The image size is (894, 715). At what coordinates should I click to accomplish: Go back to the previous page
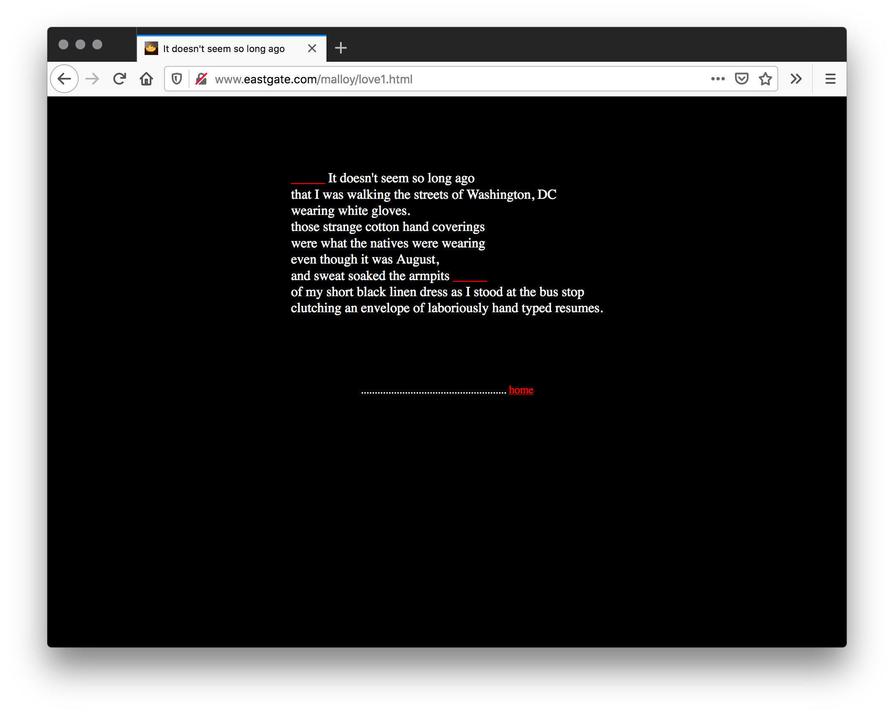pyautogui.click(x=64, y=79)
